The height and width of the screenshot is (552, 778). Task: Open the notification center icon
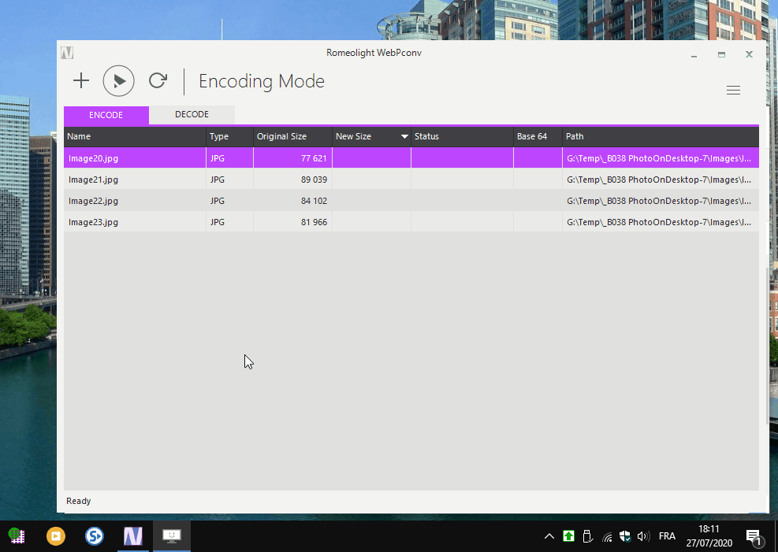point(754,536)
